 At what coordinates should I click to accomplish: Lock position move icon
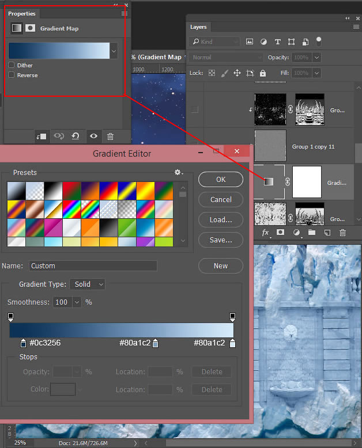pos(237,73)
